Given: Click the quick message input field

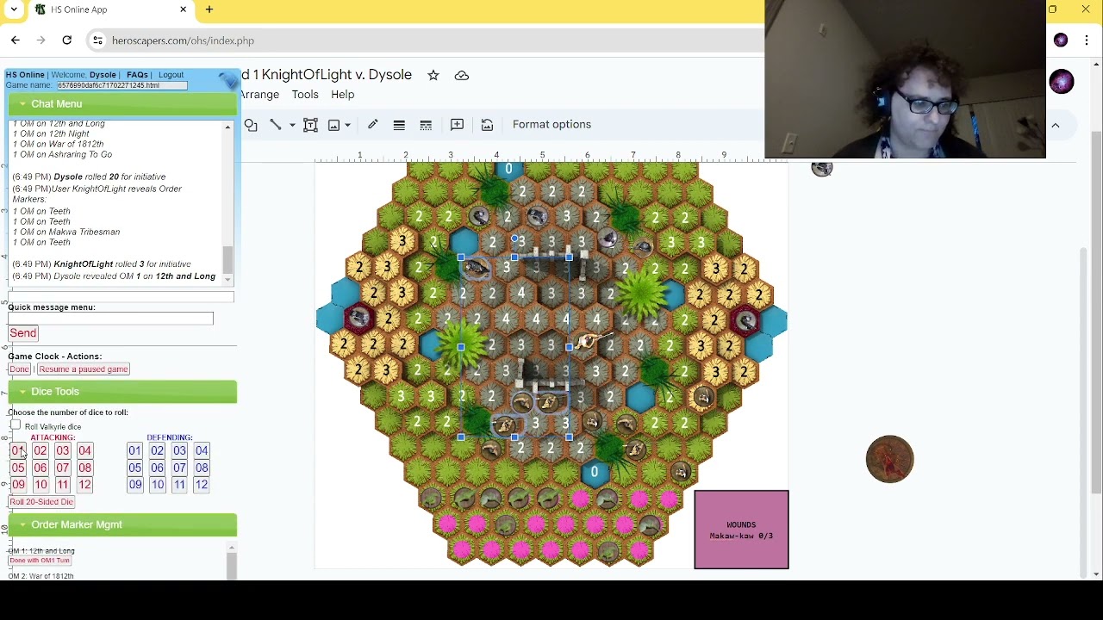Looking at the screenshot, I should [x=110, y=319].
